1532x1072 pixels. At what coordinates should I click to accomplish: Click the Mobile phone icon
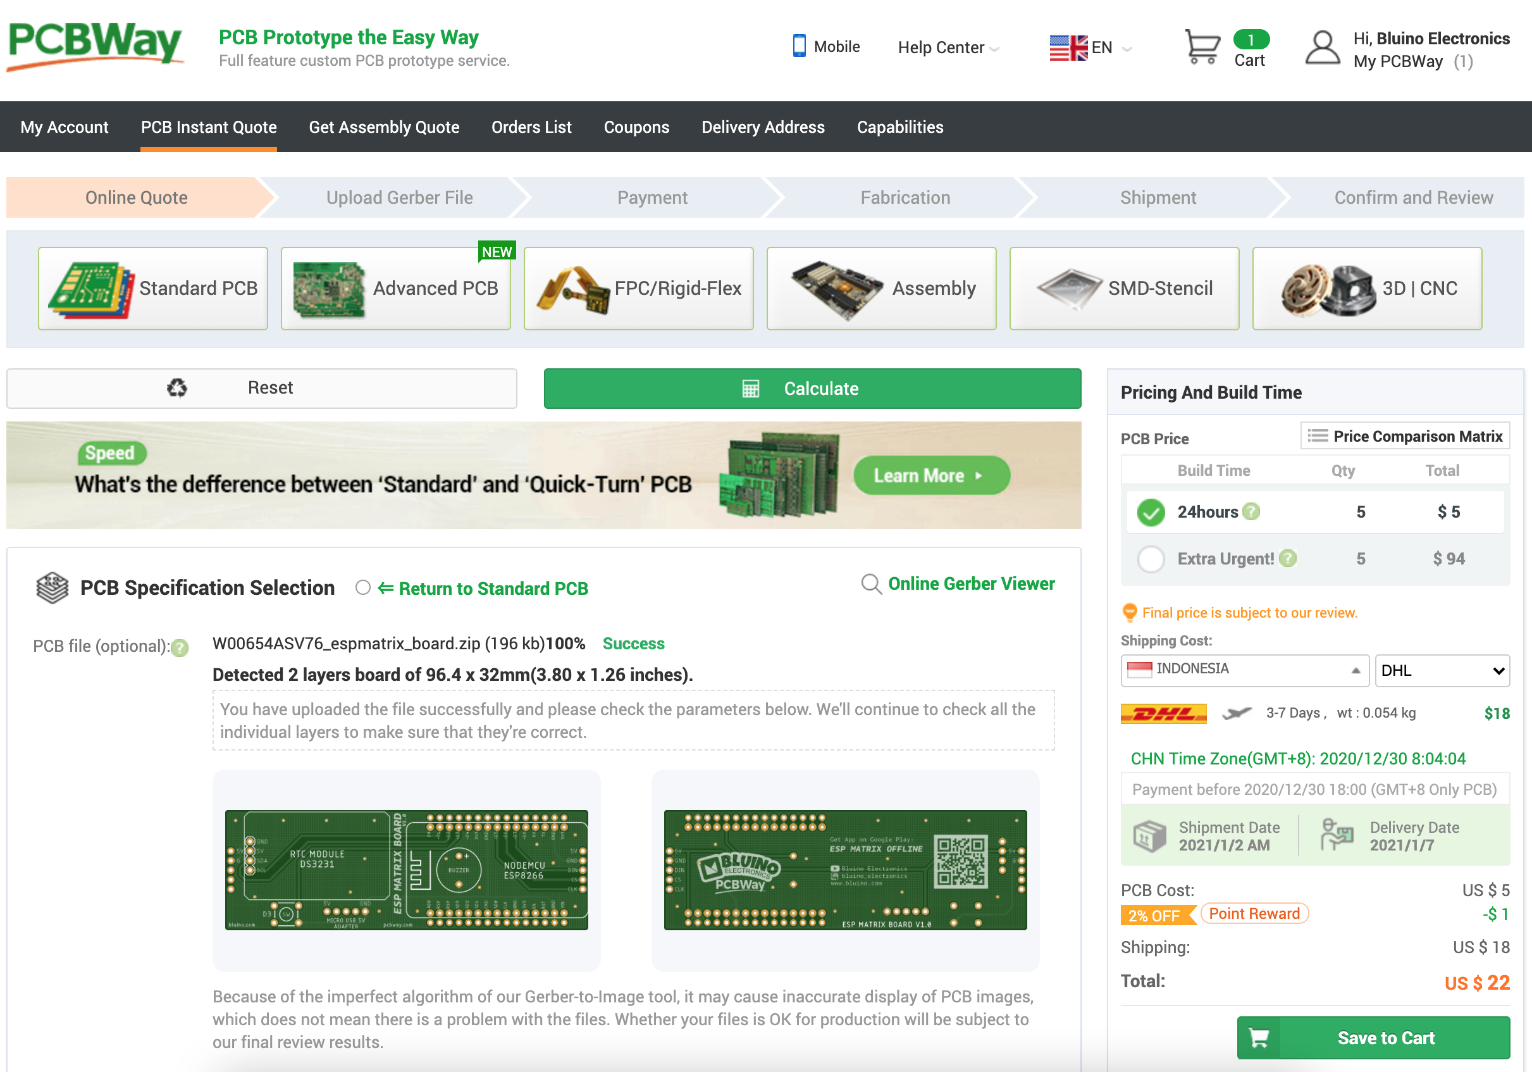click(799, 46)
